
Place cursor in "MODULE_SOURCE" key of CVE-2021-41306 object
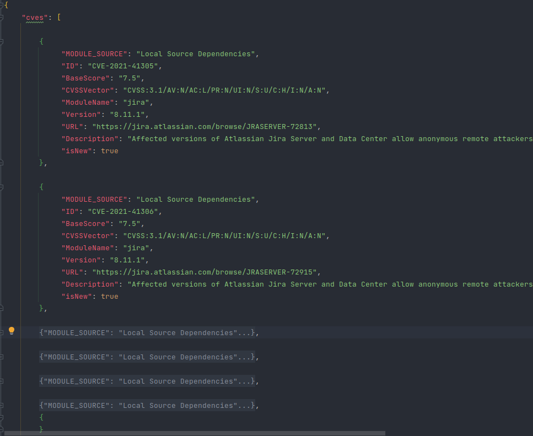tap(94, 200)
